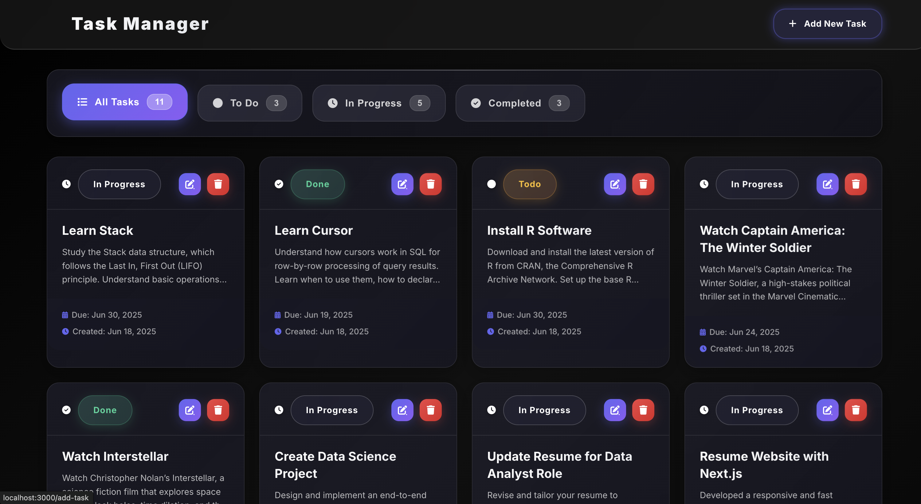Screen dimensions: 921x504
Task: Click Update Resume for Data Analyst Role title
Action: [x=559, y=465]
